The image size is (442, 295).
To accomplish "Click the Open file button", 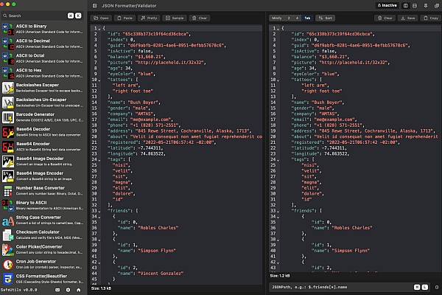I will (101, 18).
